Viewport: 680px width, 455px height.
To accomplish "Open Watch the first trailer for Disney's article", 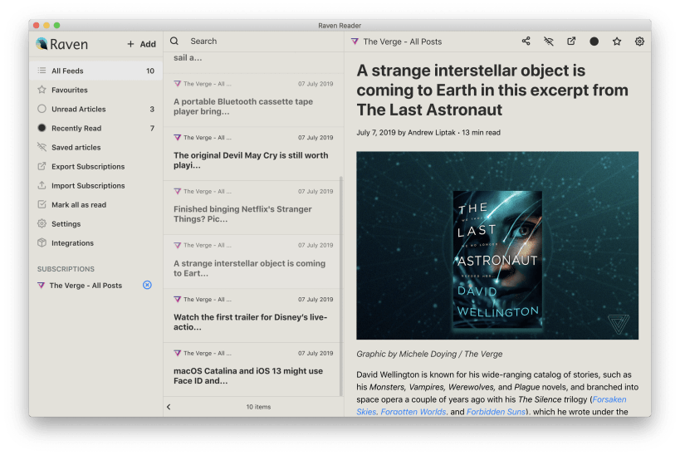I will pyautogui.click(x=252, y=316).
